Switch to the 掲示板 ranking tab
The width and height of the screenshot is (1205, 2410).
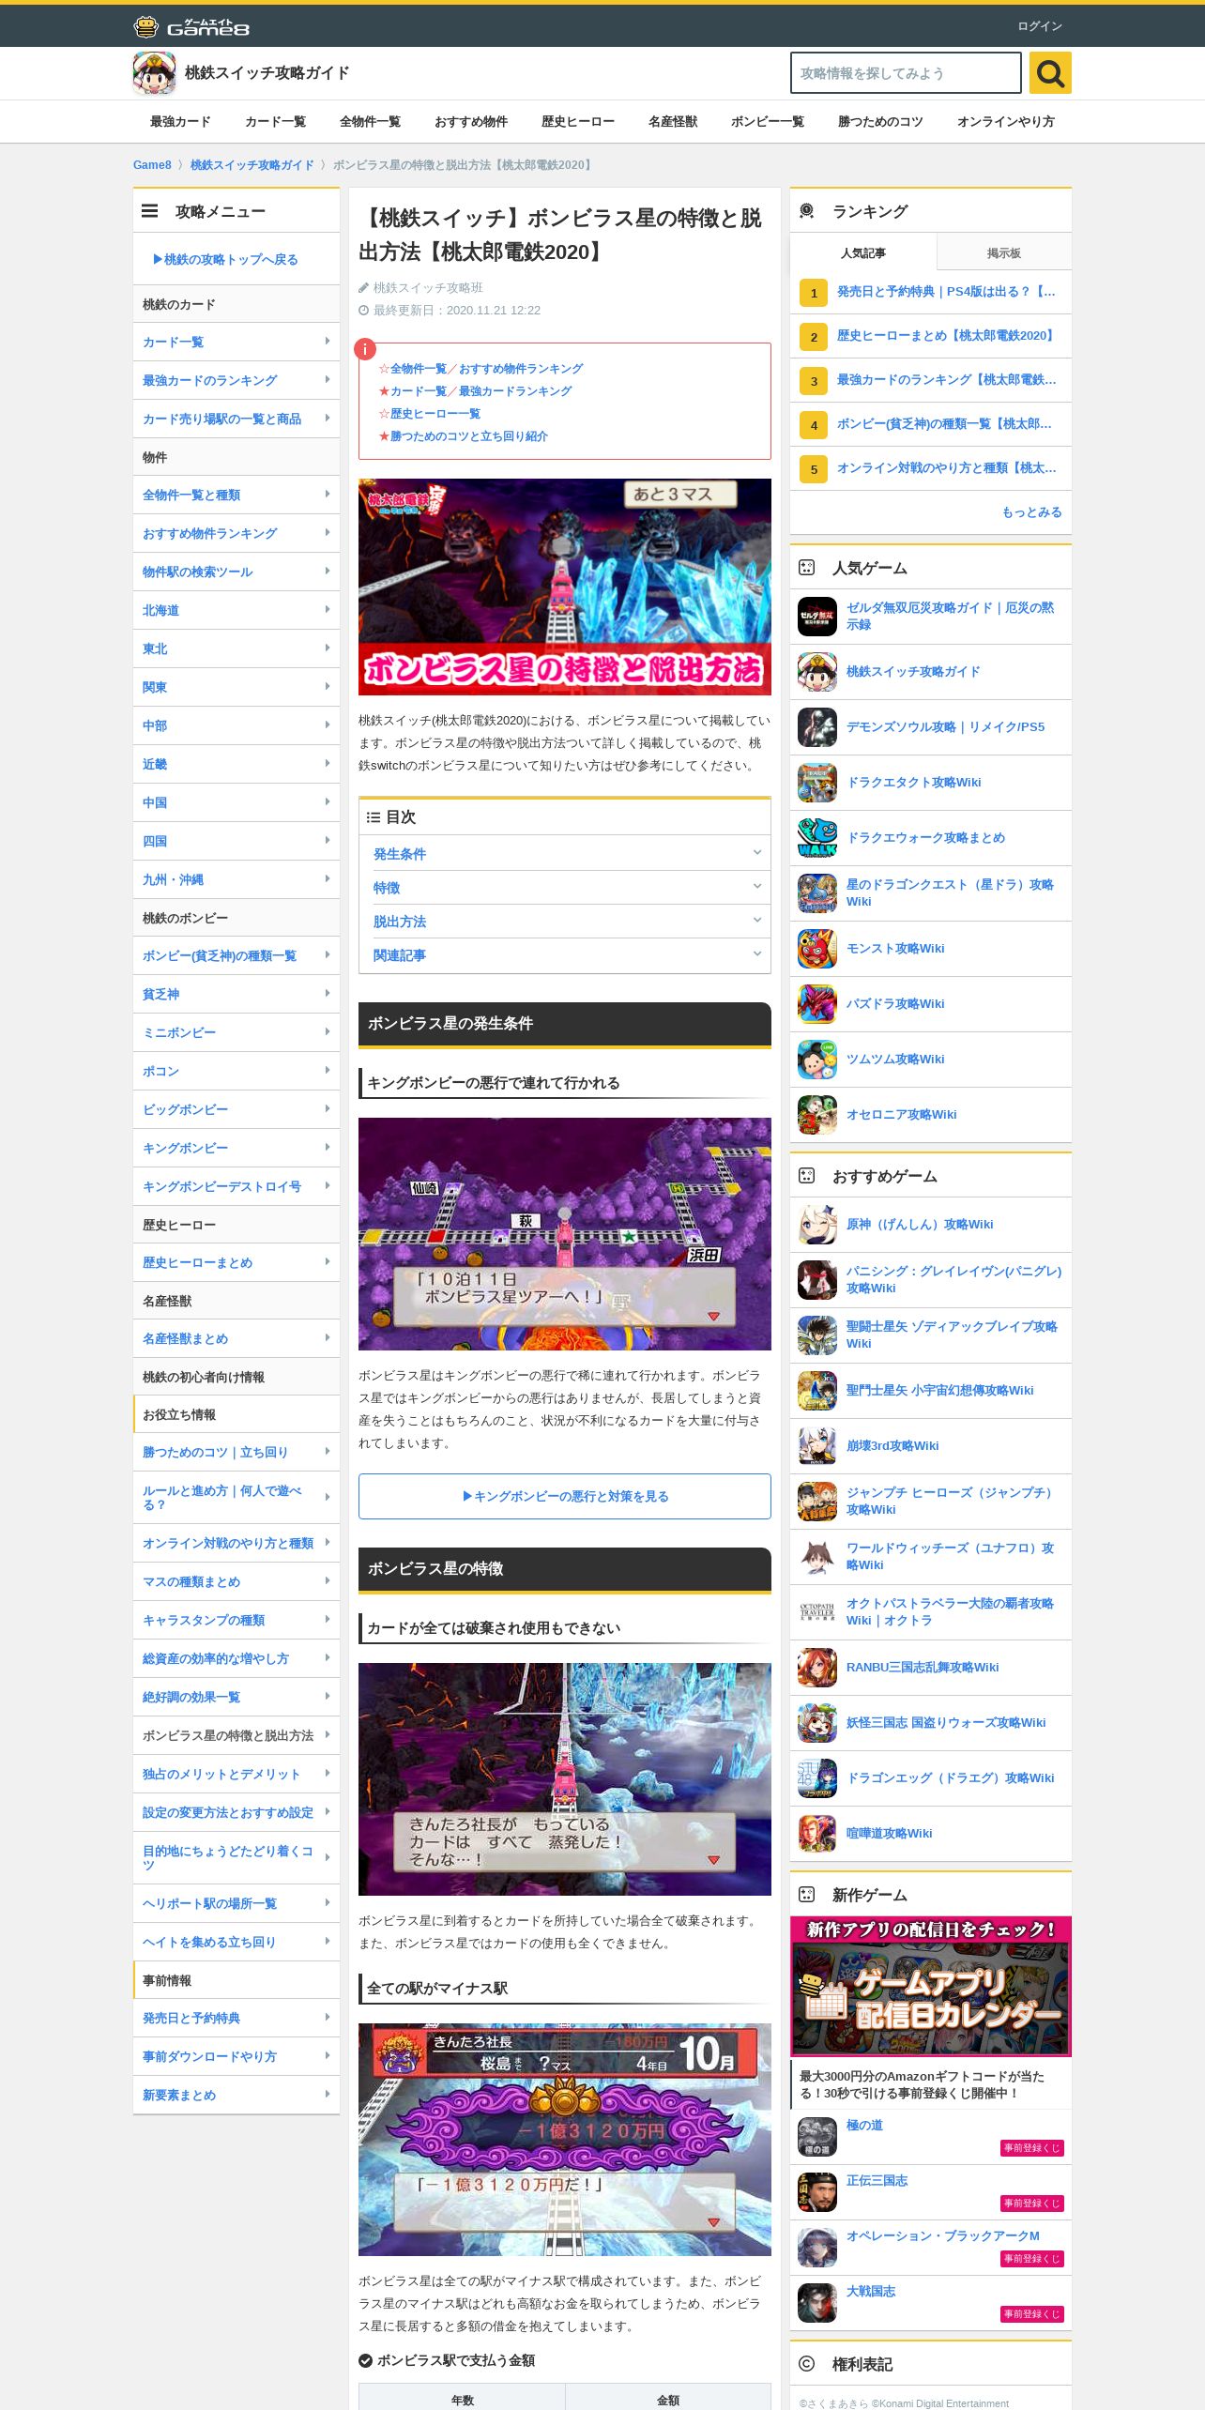tap(1003, 253)
